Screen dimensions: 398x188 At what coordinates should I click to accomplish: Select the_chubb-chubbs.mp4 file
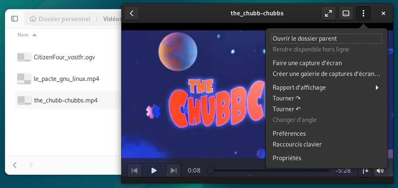pyautogui.click(x=66, y=100)
